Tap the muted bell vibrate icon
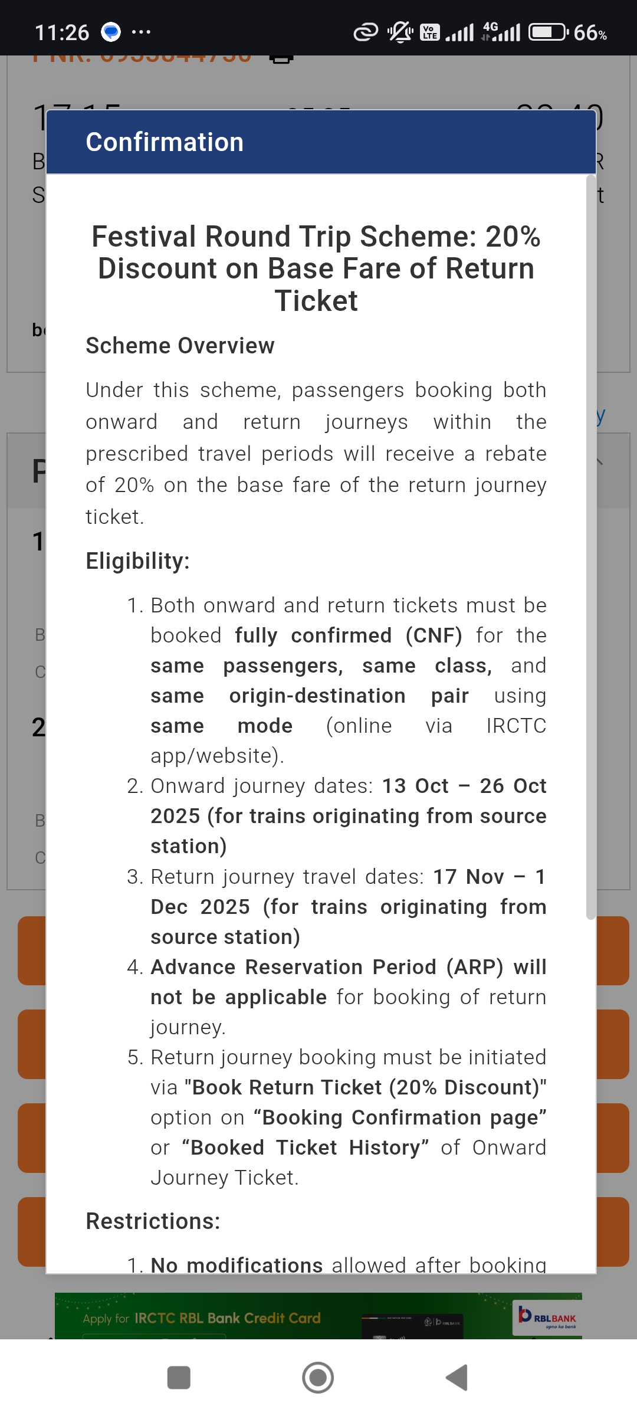The height and width of the screenshot is (1416, 637). (x=400, y=32)
